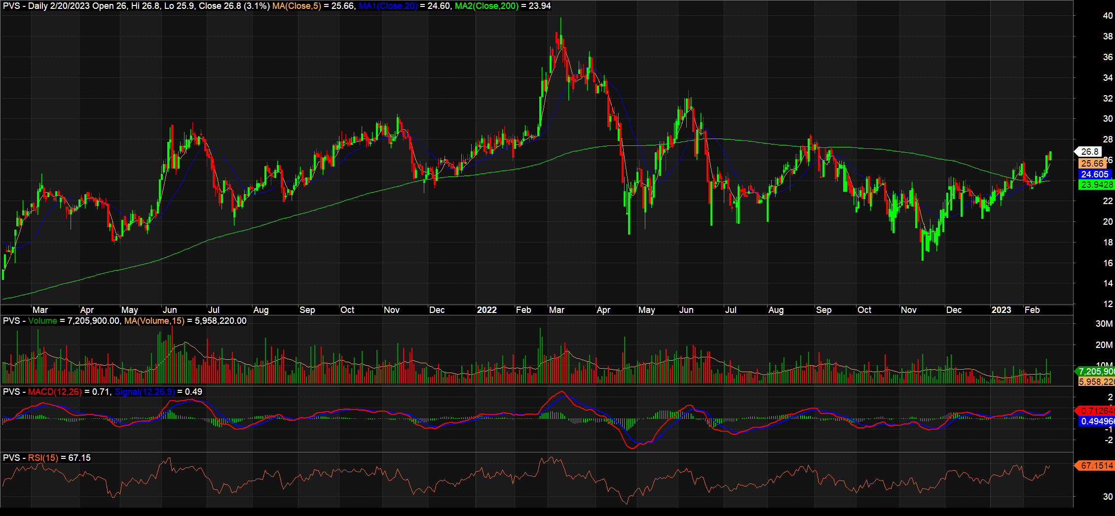Click the 2022 year marker on time axis

[486, 310]
